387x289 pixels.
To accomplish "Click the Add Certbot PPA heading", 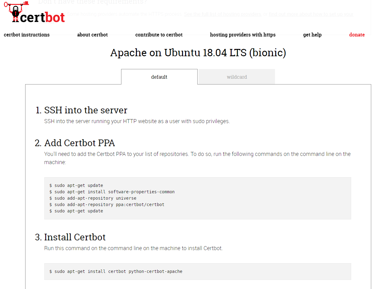I will tap(80, 143).
